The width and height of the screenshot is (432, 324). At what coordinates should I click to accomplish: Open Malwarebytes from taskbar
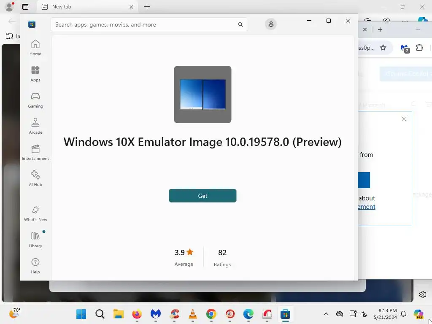[x=156, y=314]
